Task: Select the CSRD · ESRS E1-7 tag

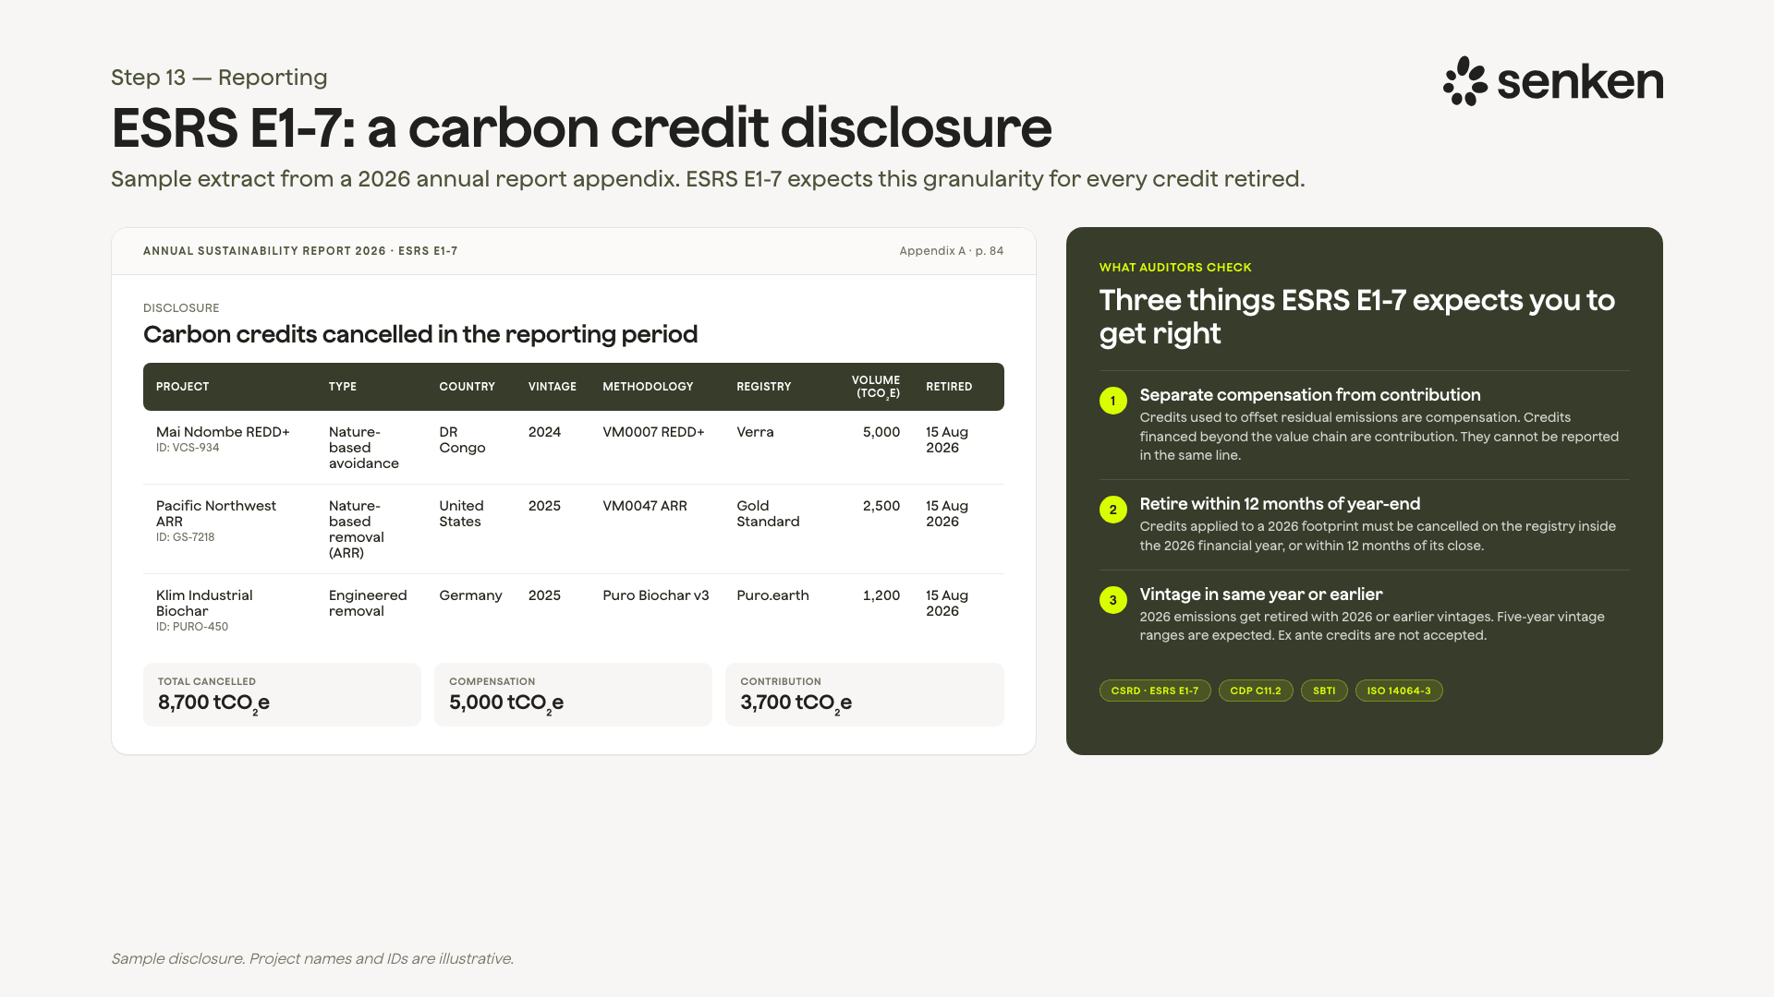Action: pos(1155,691)
